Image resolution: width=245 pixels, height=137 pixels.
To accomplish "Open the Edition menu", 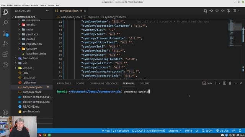I will [10, 5].
